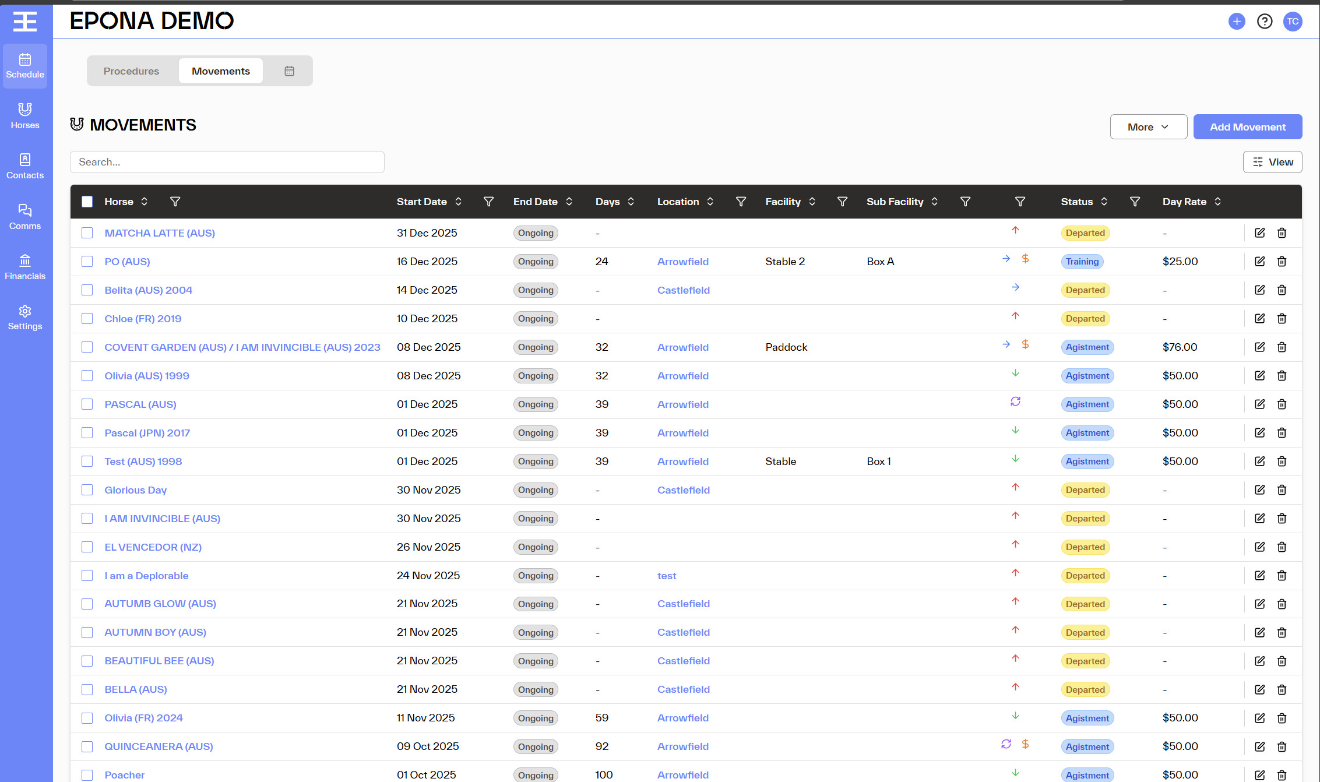Click the calendar view icon beside Movements
This screenshot has height=782, width=1320.
tap(289, 71)
